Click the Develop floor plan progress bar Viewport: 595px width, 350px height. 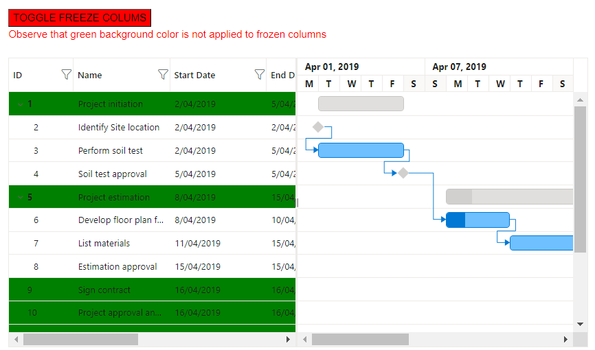tap(456, 220)
